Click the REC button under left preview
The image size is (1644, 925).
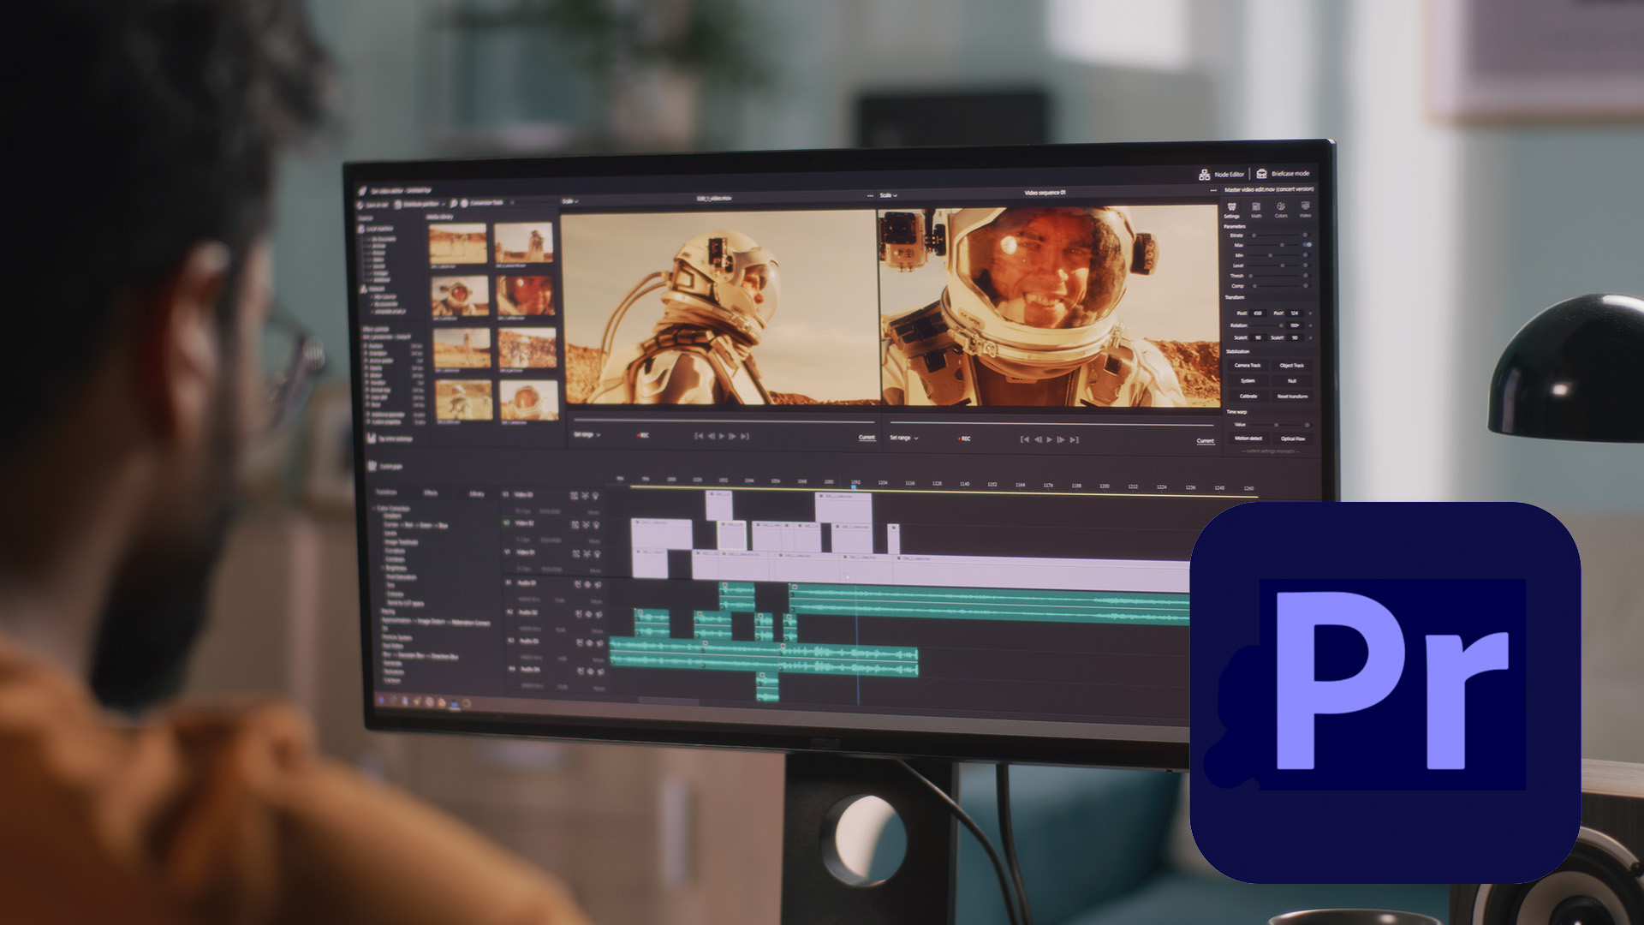[642, 435]
